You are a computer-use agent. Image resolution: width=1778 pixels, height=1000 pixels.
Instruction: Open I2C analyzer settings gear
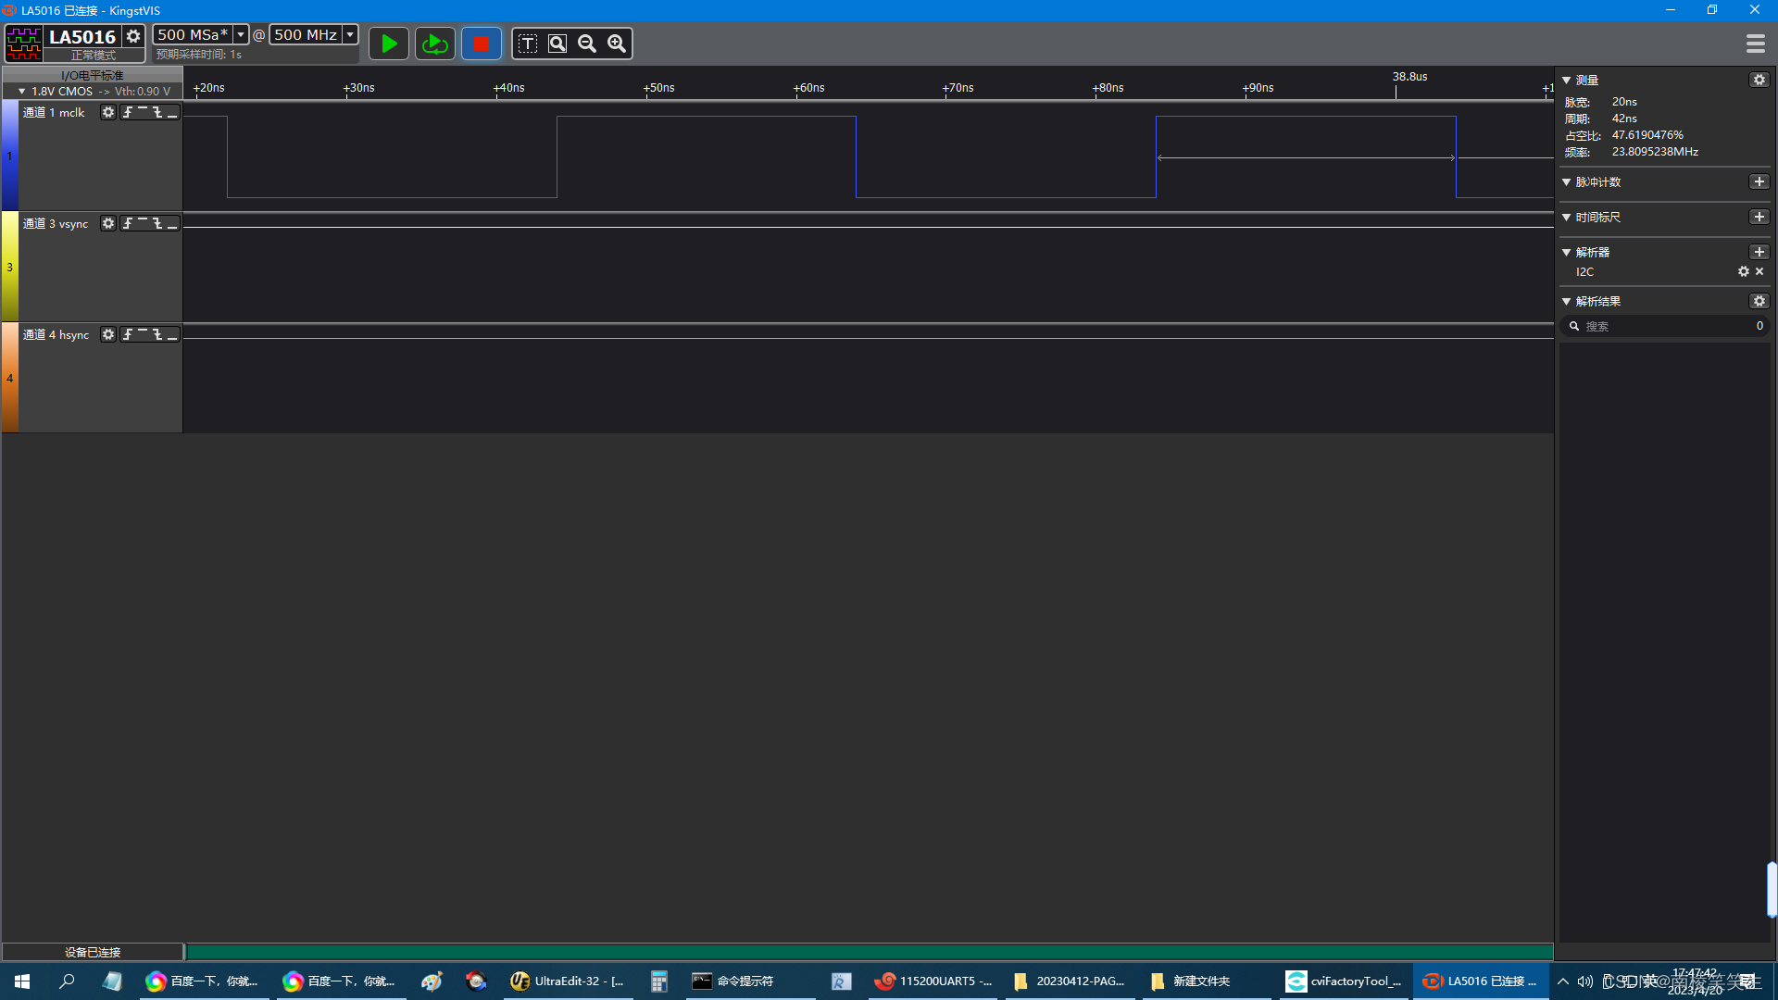click(1744, 271)
